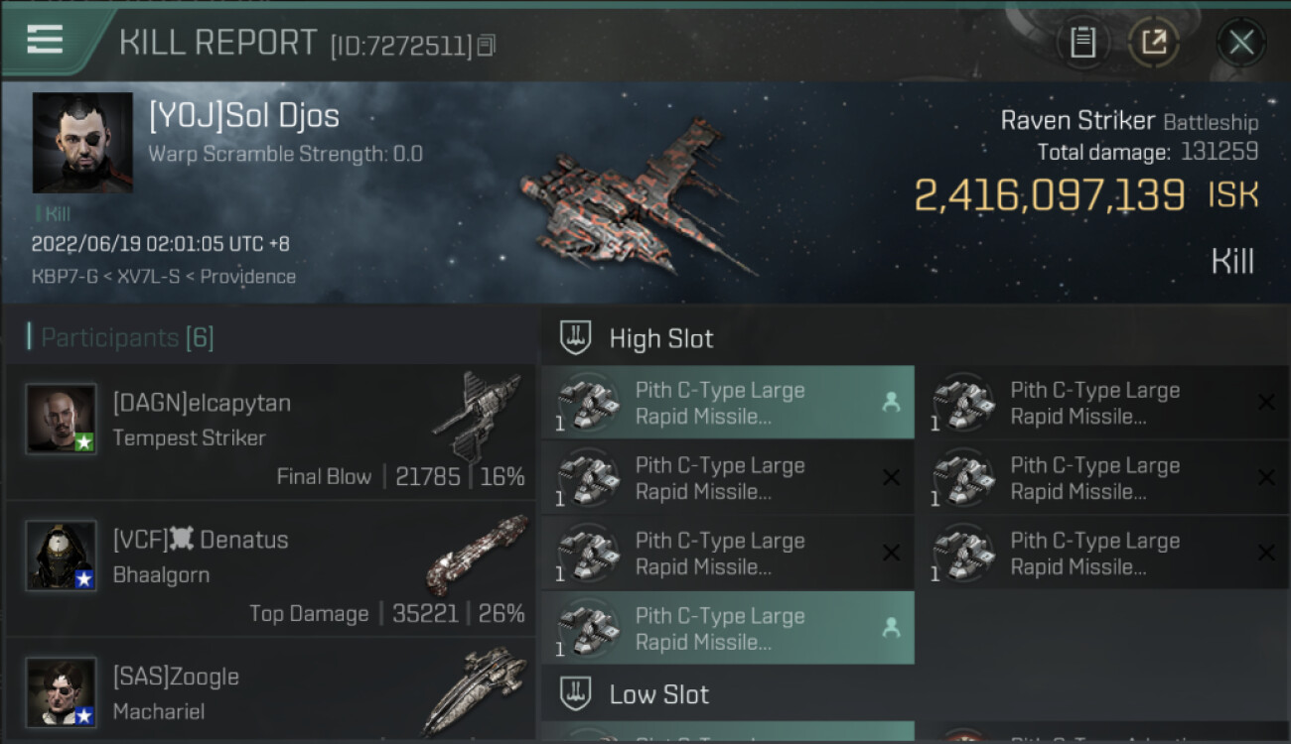1291x744 pixels.
Task: Click the Low Slot section icon
Action: pyautogui.click(x=576, y=693)
